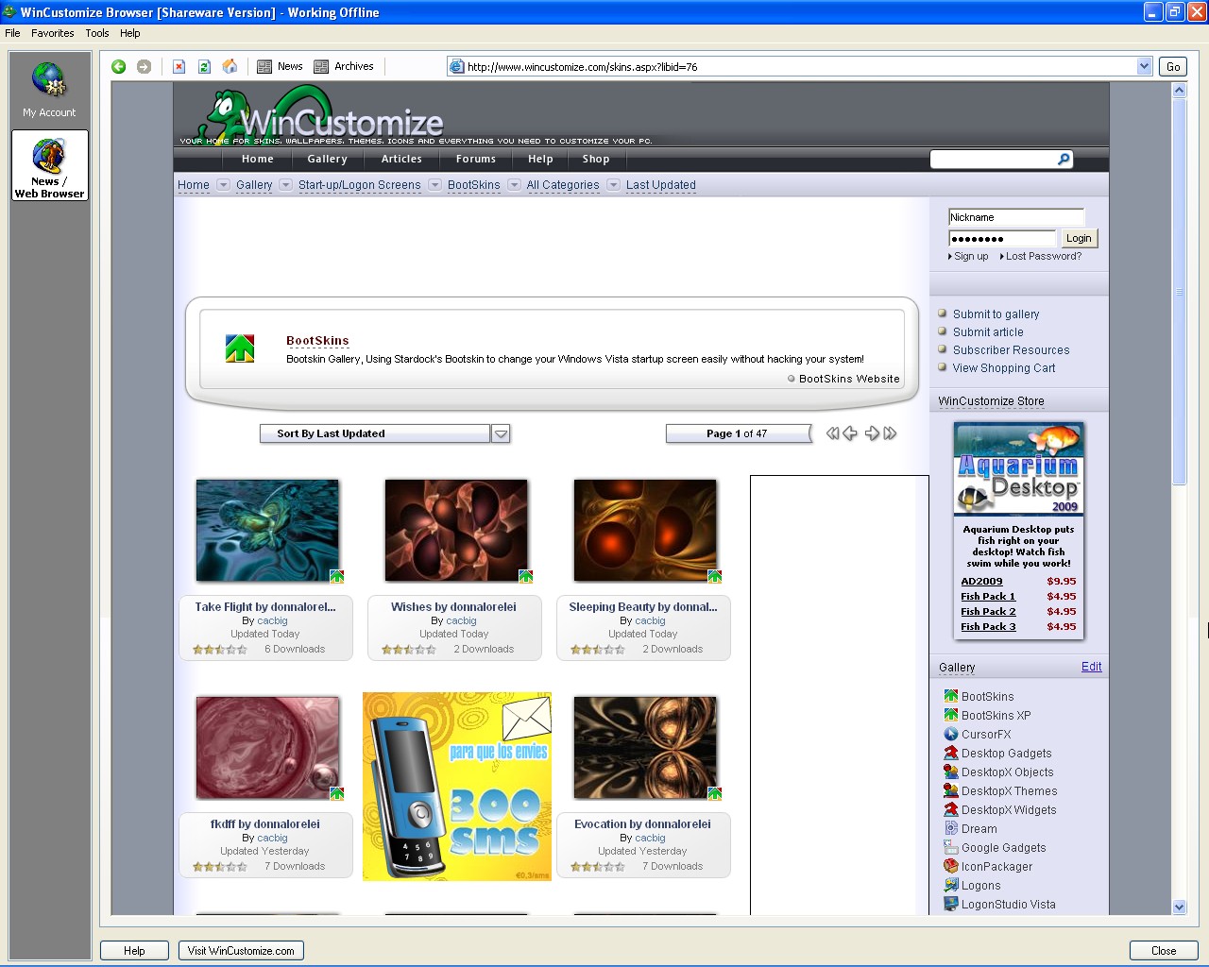The width and height of the screenshot is (1209, 967).
Task: Open the Take Flight skin thumbnail
Action: pyautogui.click(x=267, y=530)
